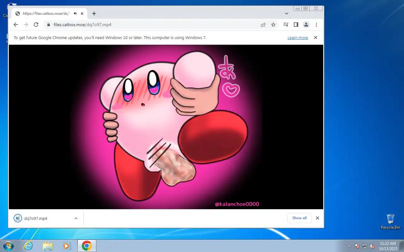Image resolution: width=404 pixels, height=252 pixels.
Task: Open the Share this page icon
Action: (x=263, y=25)
